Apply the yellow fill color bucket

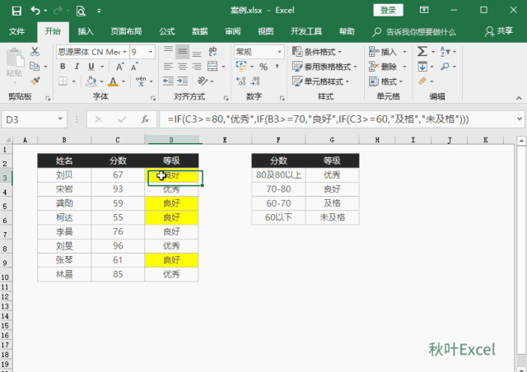coord(91,81)
